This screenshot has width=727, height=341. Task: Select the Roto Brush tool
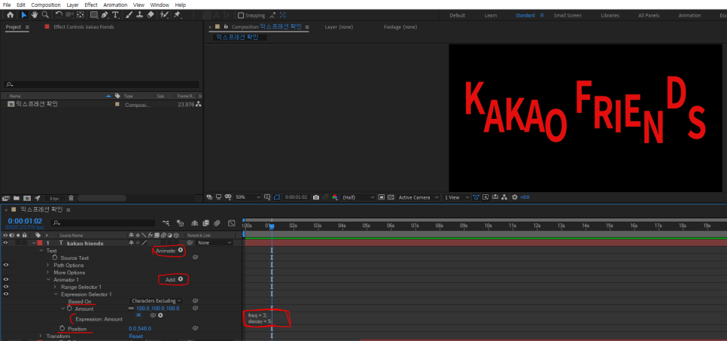coord(164,15)
